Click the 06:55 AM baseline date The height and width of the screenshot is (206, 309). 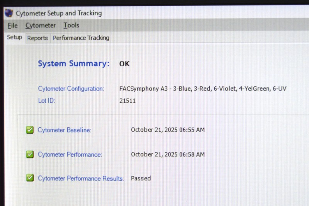(168, 130)
